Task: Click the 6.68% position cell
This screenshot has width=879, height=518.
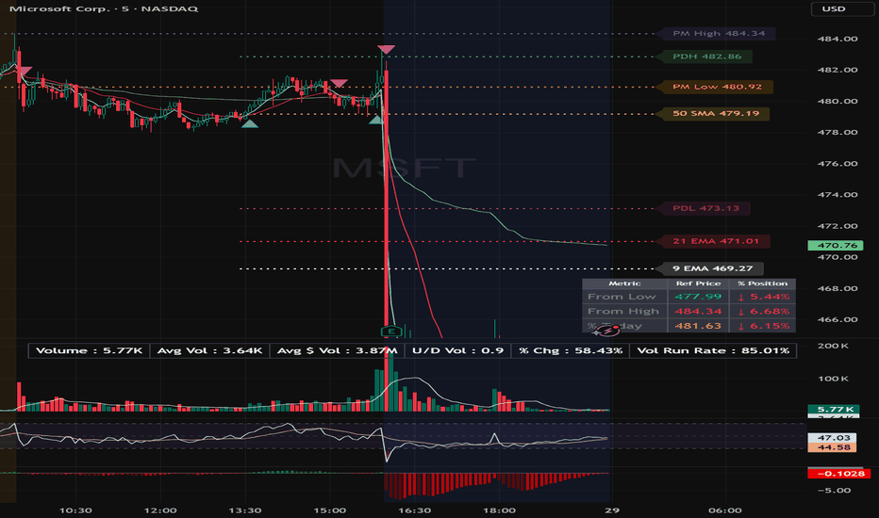Action: point(762,311)
